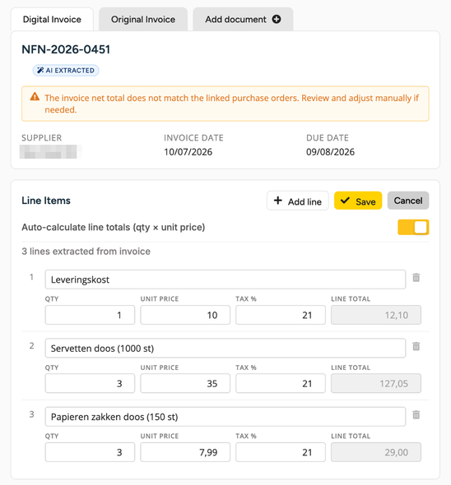Click the Leveringskost tax percent field
451x485 pixels.
click(x=281, y=315)
